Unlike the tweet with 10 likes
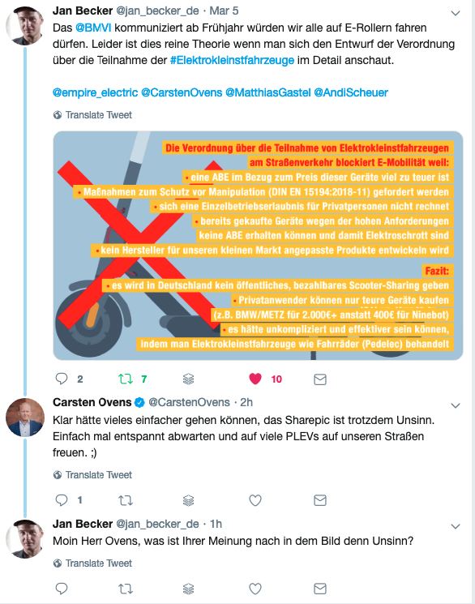This screenshot has width=475, height=604. [255, 379]
